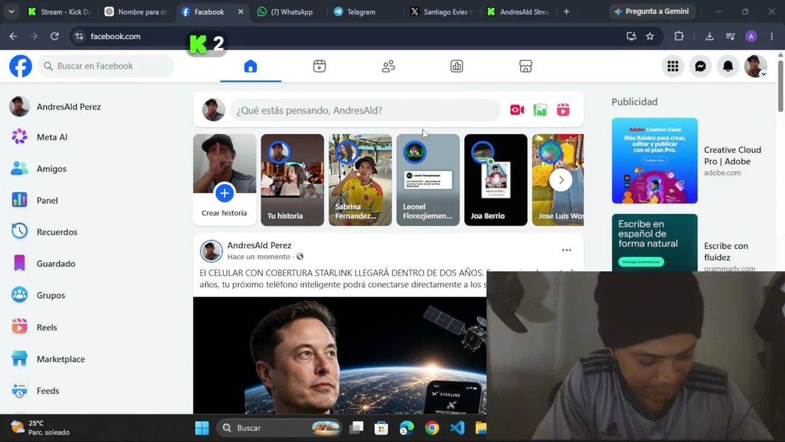Open the account profile menu at top right
Screen dimensions: 785x442
tap(756, 66)
